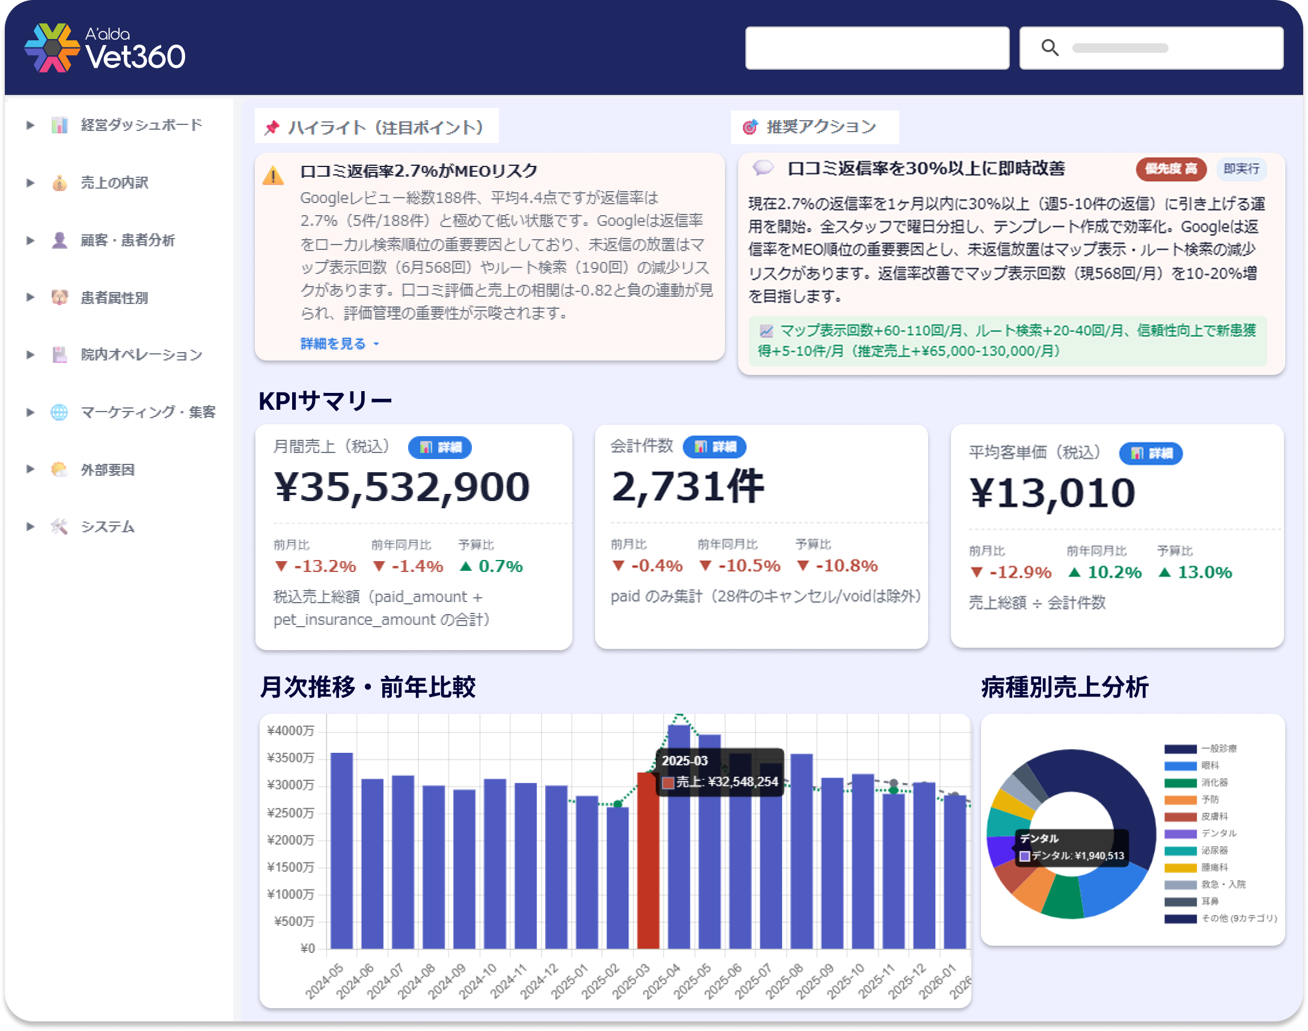Click the pushpin icon in ハイライト header
Screen dimensions: 1308x1031
(272, 127)
